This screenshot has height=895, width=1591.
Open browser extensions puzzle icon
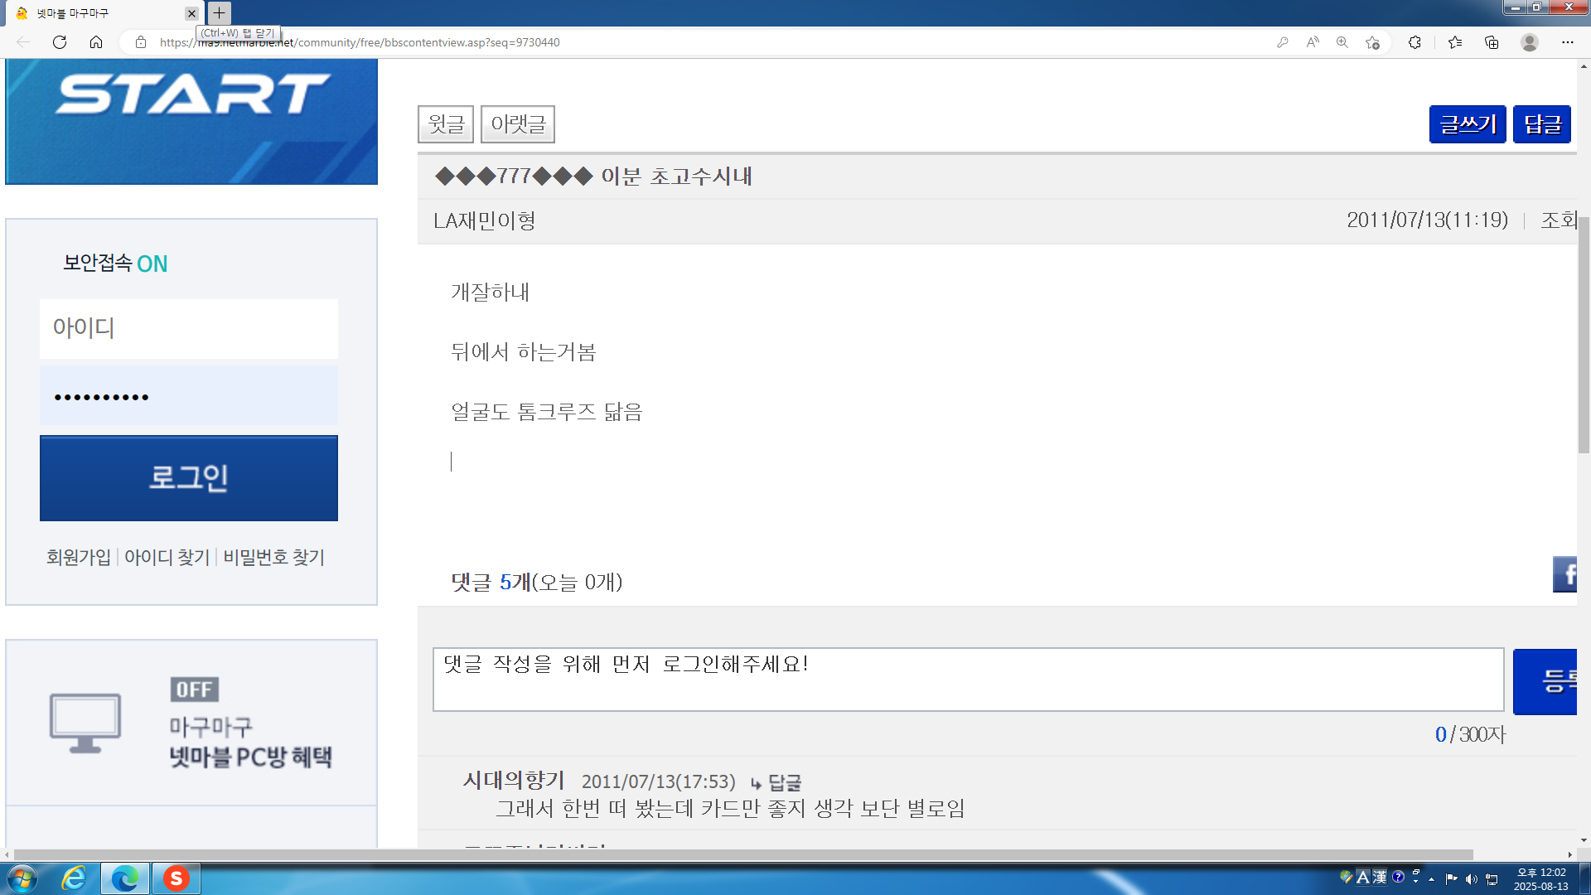point(1414,42)
